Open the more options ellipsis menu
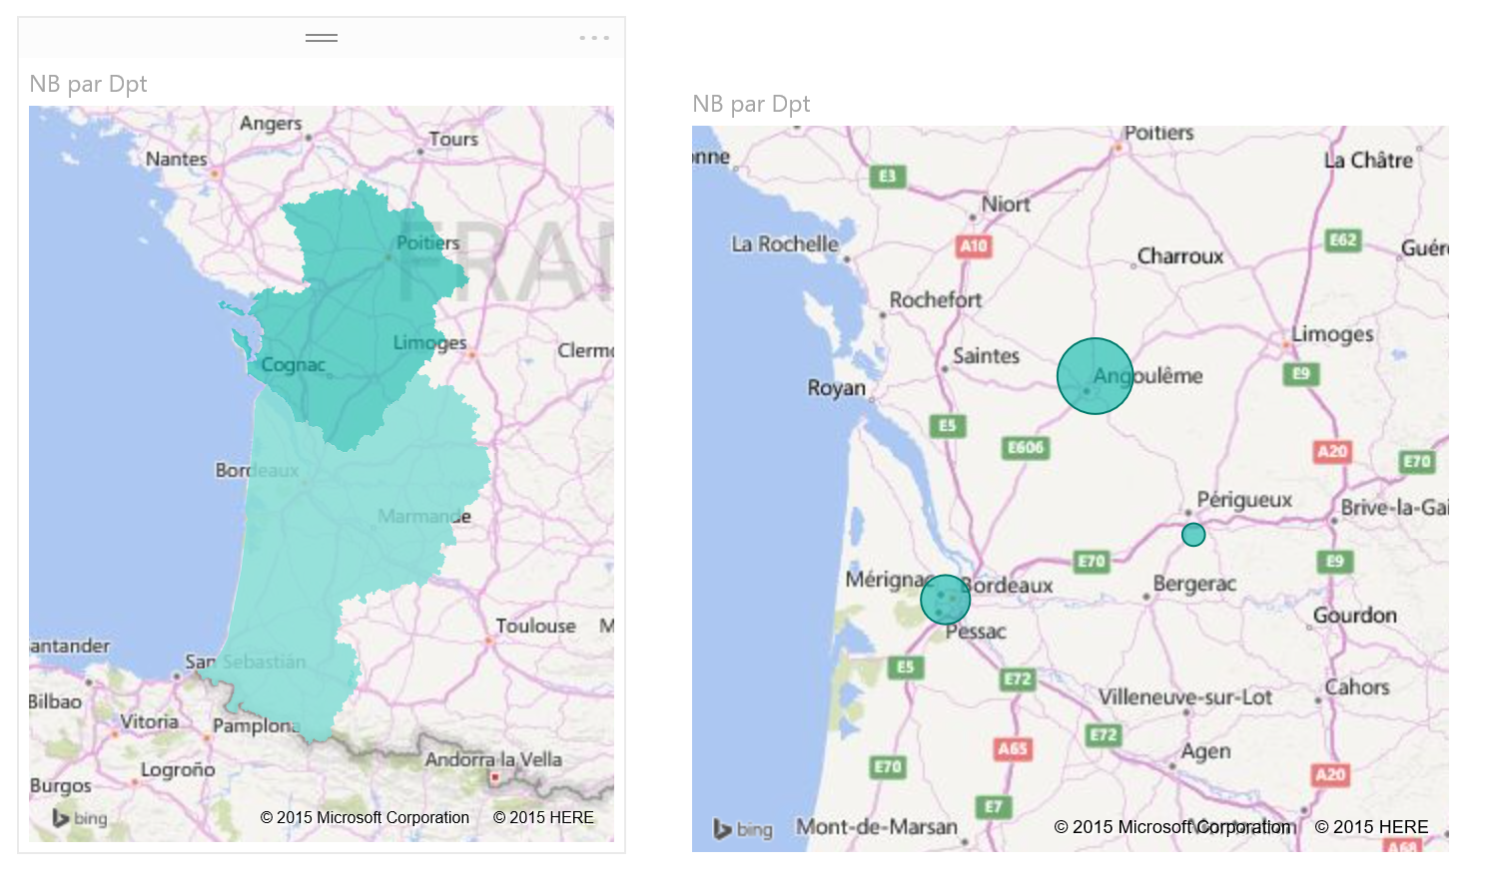The height and width of the screenshot is (887, 1494). click(594, 38)
